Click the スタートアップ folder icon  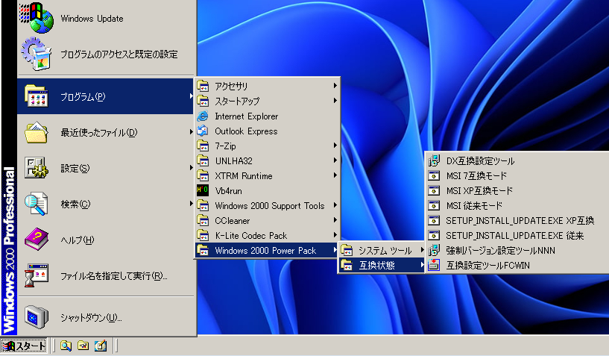pos(203,101)
